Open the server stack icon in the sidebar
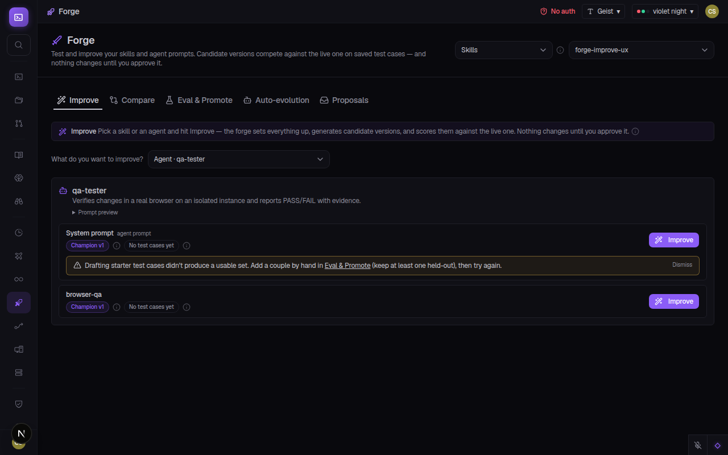The height and width of the screenshot is (455, 728). [19, 373]
